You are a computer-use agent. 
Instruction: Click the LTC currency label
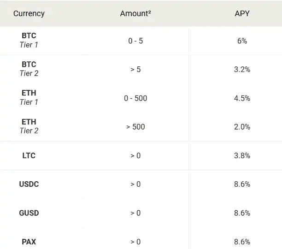(x=29, y=155)
